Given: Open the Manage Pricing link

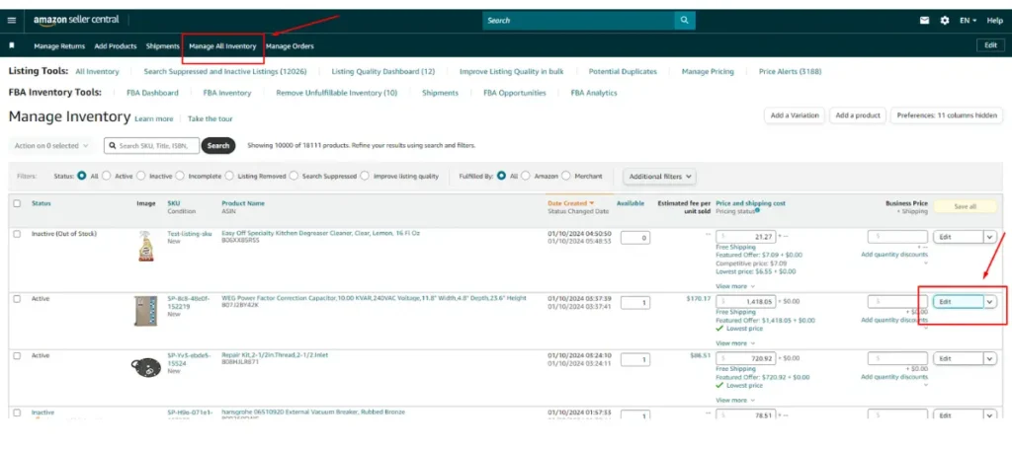Looking at the screenshot, I should [708, 71].
